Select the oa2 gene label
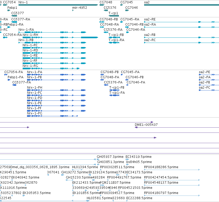Image resolution: width=219 pixels, height=202 pixels. tap(147, 2)
